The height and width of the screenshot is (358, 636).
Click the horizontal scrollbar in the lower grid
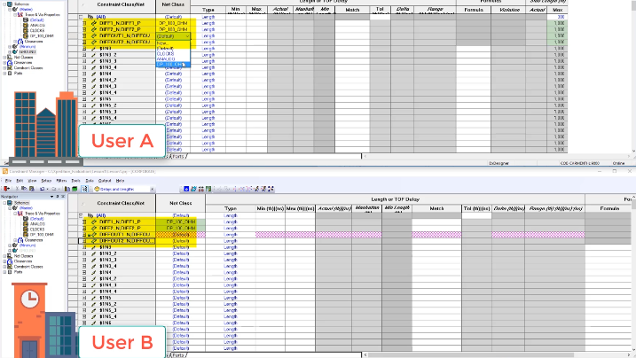399,354
